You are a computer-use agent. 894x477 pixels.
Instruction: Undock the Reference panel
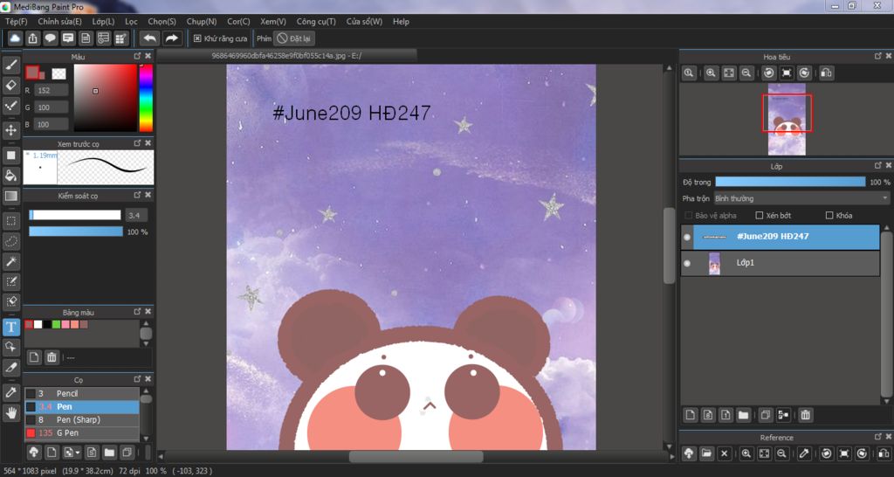click(x=878, y=437)
